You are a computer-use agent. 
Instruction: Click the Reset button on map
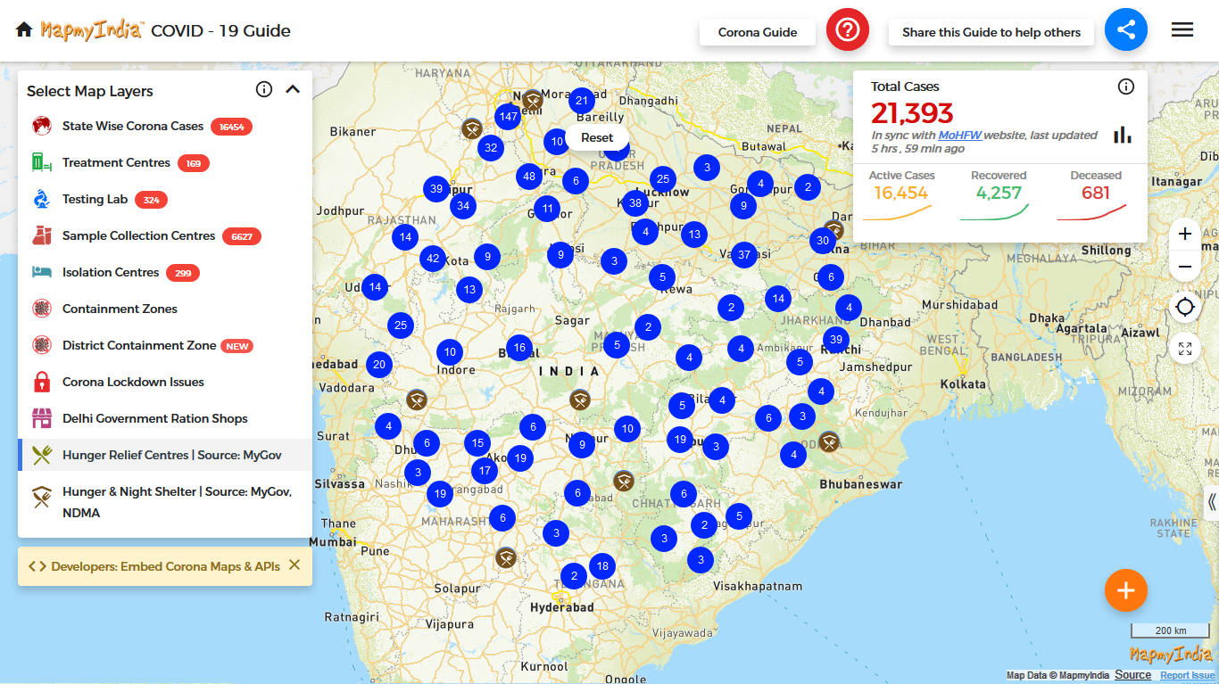pos(597,137)
